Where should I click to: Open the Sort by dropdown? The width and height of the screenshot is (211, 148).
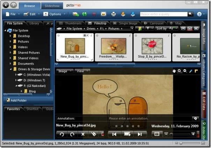(167, 29)
